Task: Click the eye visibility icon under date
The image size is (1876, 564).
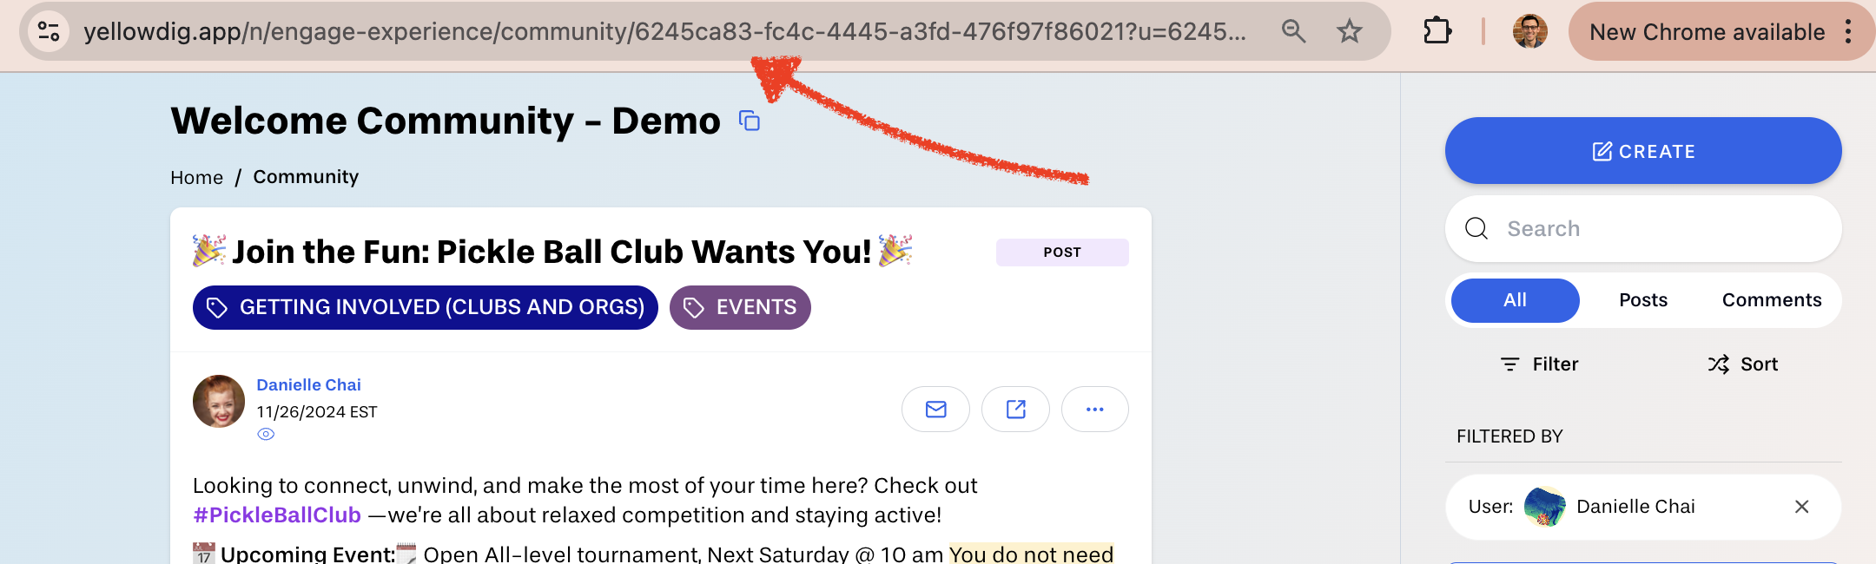Action: [x=266, y=435]
